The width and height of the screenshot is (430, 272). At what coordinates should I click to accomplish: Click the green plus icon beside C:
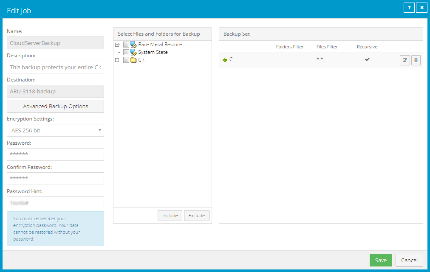tap(225, 60)
